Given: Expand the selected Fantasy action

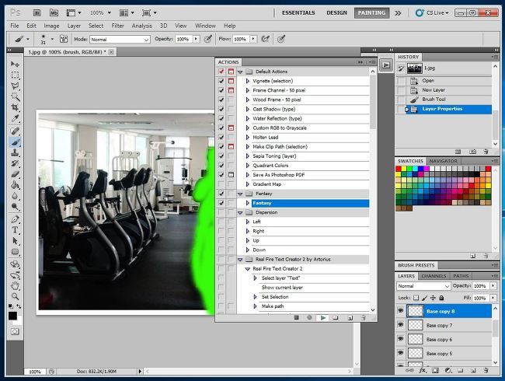Looking at the screenshot, I should tap(247, 203).
